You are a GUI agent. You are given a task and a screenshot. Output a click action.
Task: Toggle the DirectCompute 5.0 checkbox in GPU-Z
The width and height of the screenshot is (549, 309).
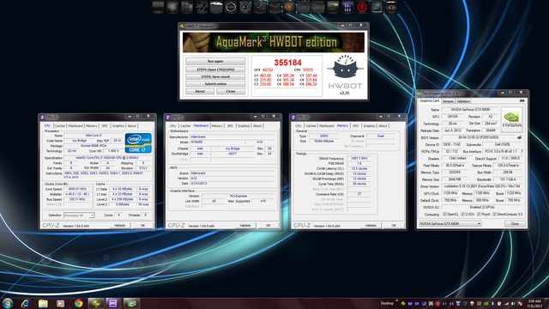(494, 214)
